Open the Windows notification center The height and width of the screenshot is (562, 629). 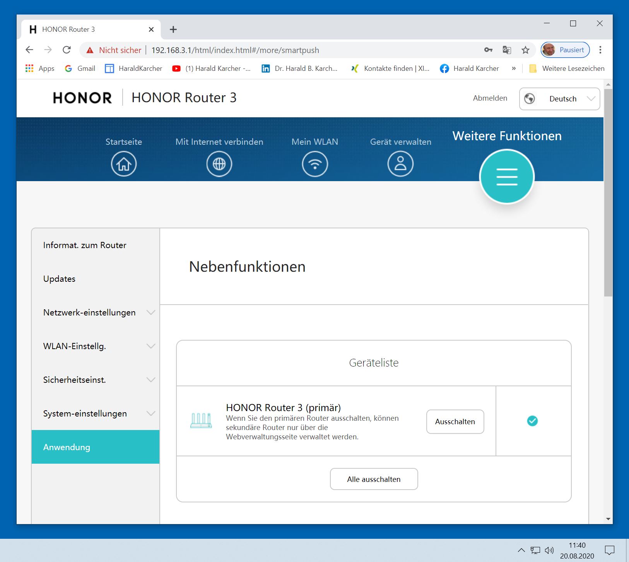point(610,550)
